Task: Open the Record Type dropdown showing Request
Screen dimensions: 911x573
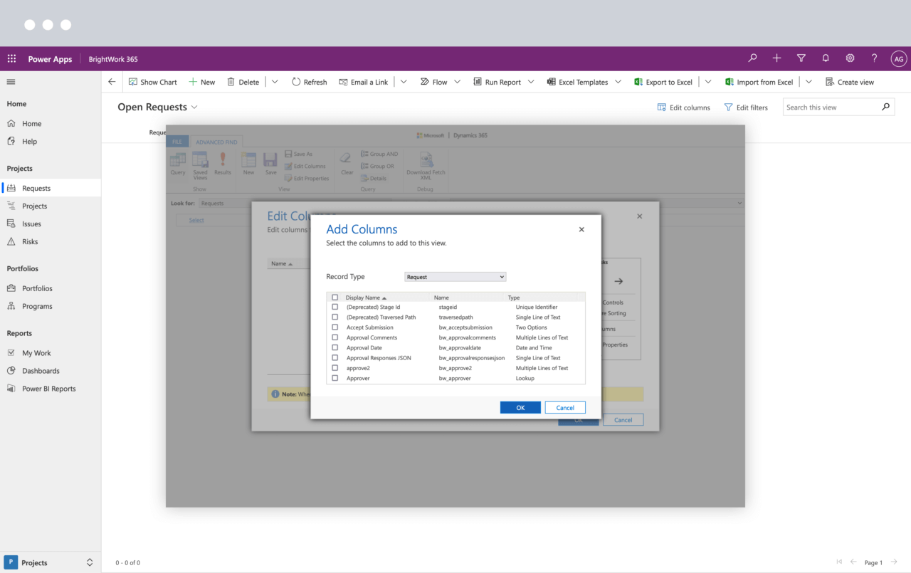Action: pos(455,276)
